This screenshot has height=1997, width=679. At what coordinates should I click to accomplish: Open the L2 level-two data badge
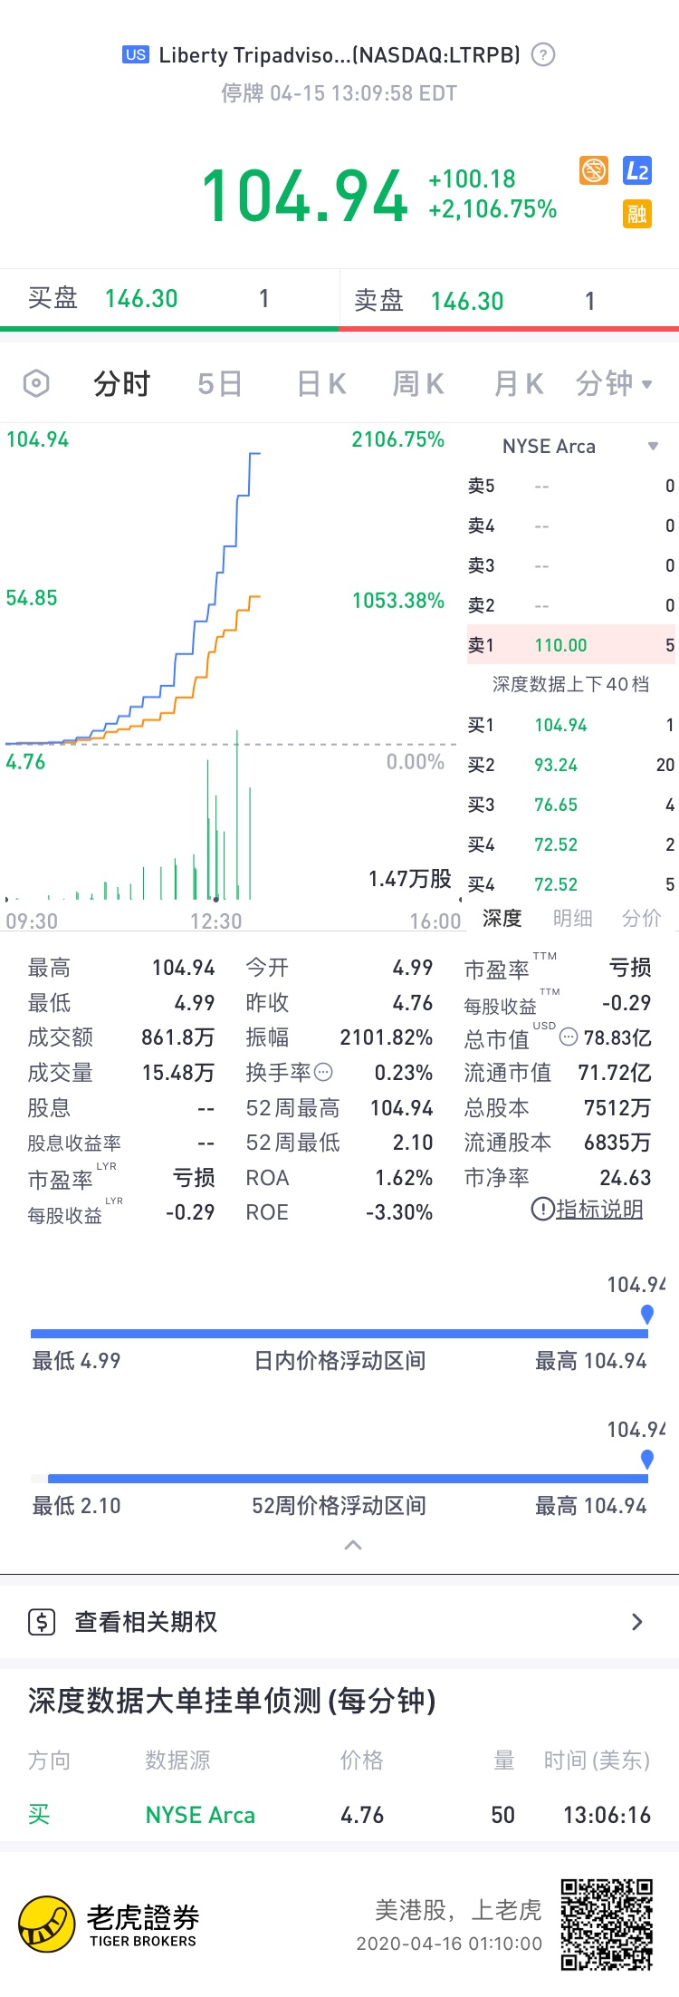[637, 170]
